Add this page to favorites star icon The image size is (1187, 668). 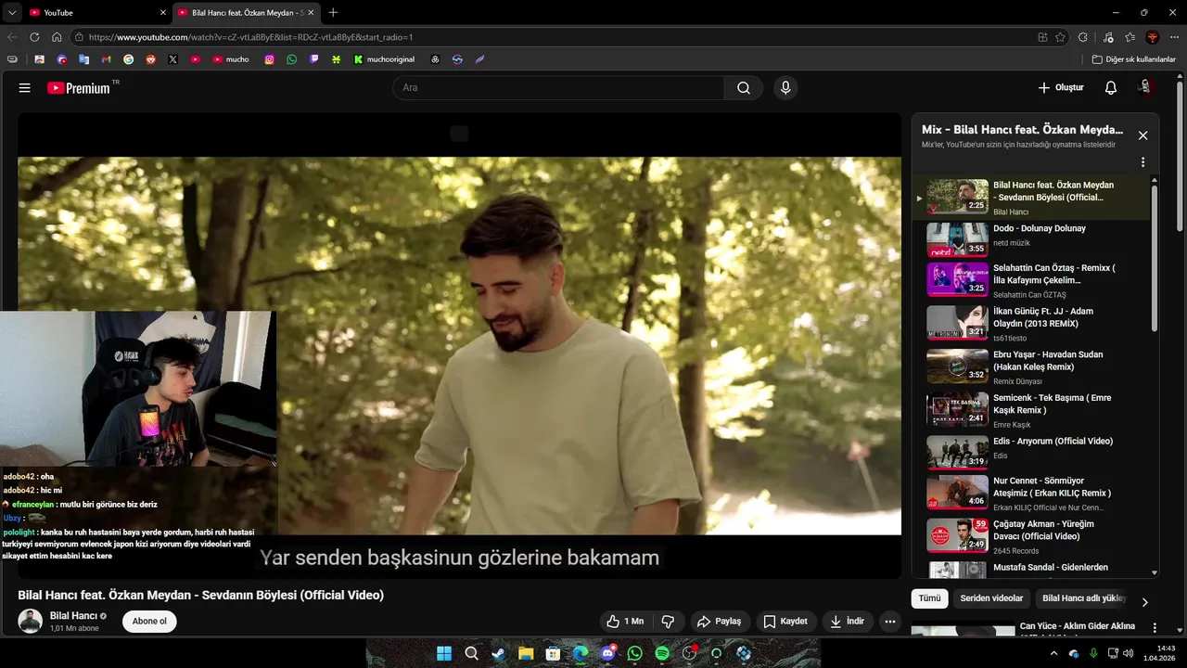point(1061,37)
